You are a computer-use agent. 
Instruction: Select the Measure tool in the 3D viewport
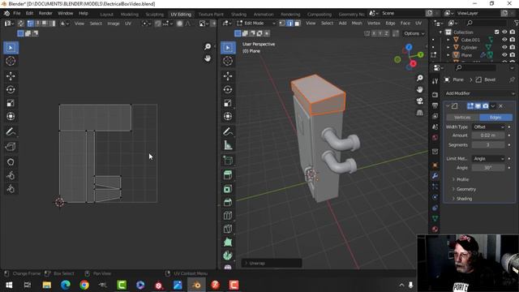tap(228, 145)
